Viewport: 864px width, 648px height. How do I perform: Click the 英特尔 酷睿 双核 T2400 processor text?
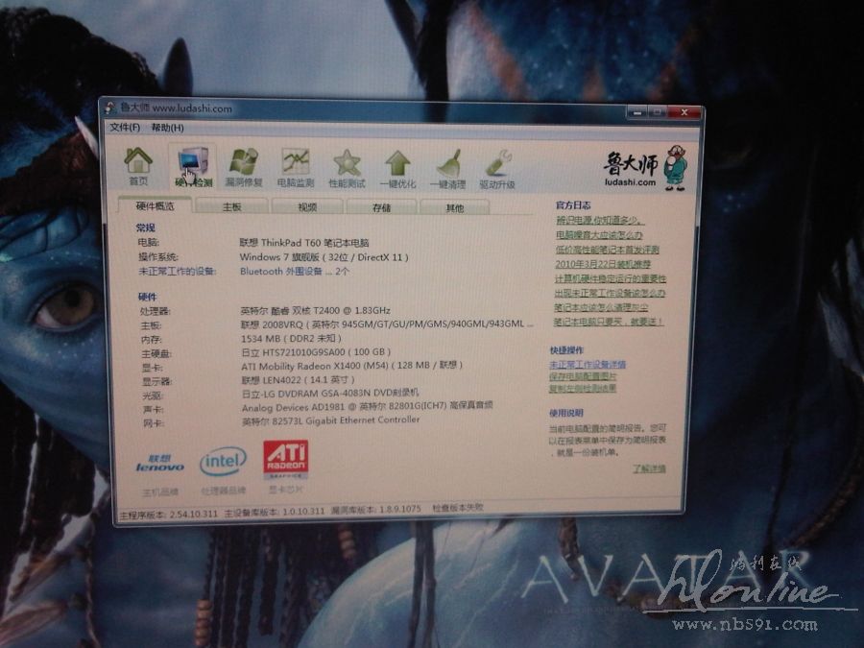(316, 310)
